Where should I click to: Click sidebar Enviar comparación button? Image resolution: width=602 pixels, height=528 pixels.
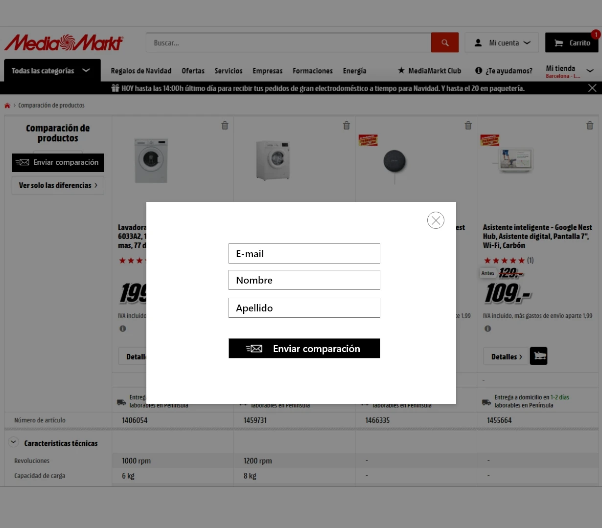58,162
